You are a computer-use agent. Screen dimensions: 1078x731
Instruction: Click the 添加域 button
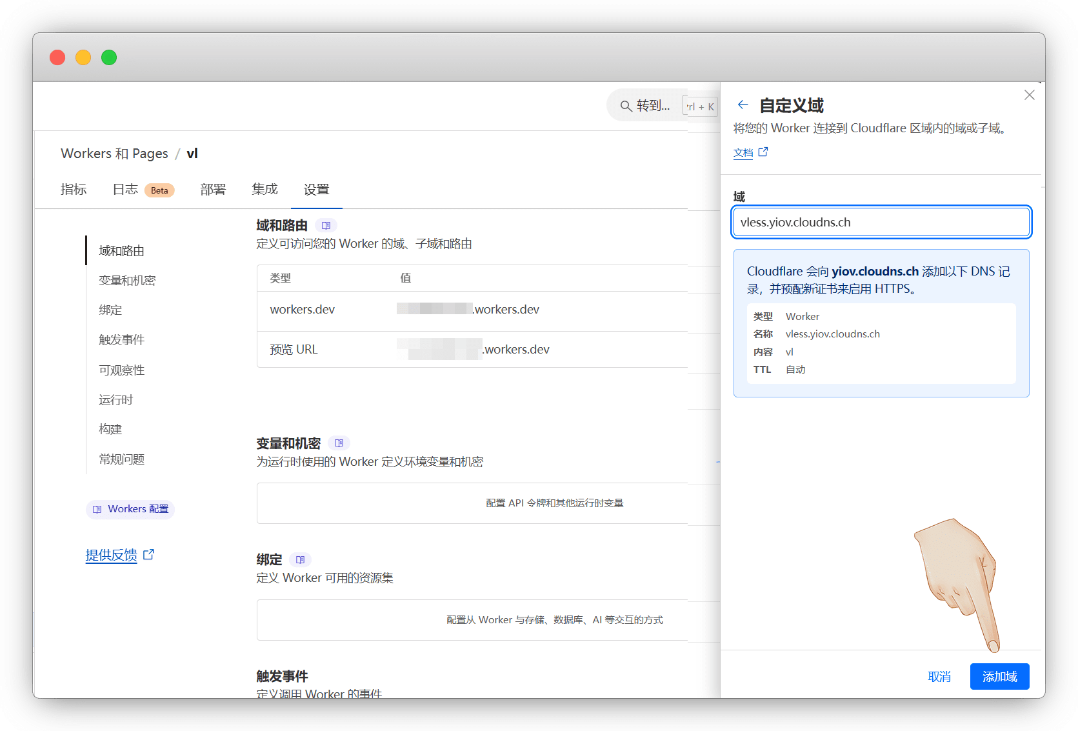point(999,676)
